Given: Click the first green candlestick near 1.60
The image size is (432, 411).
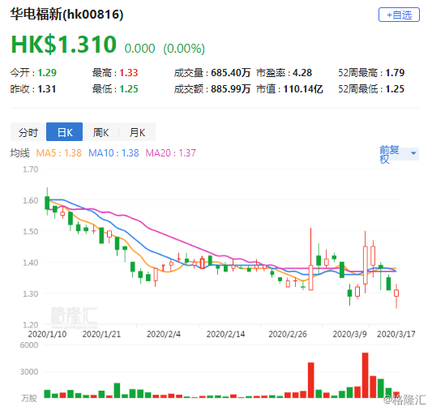Looking at the screenshot, I should 47,203.
